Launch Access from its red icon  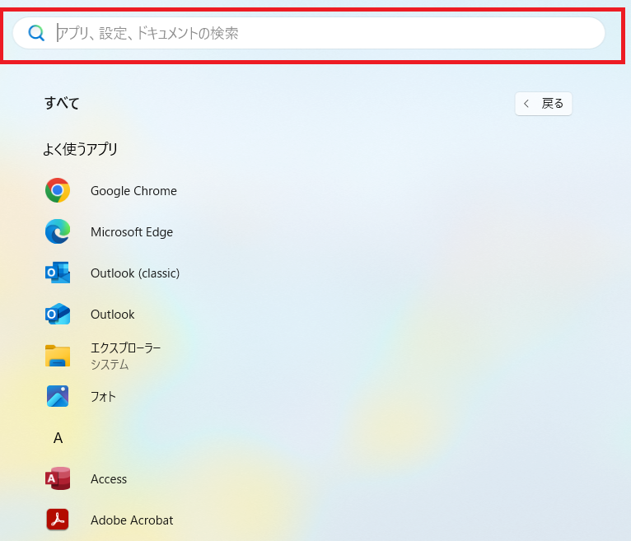(58, 479)
